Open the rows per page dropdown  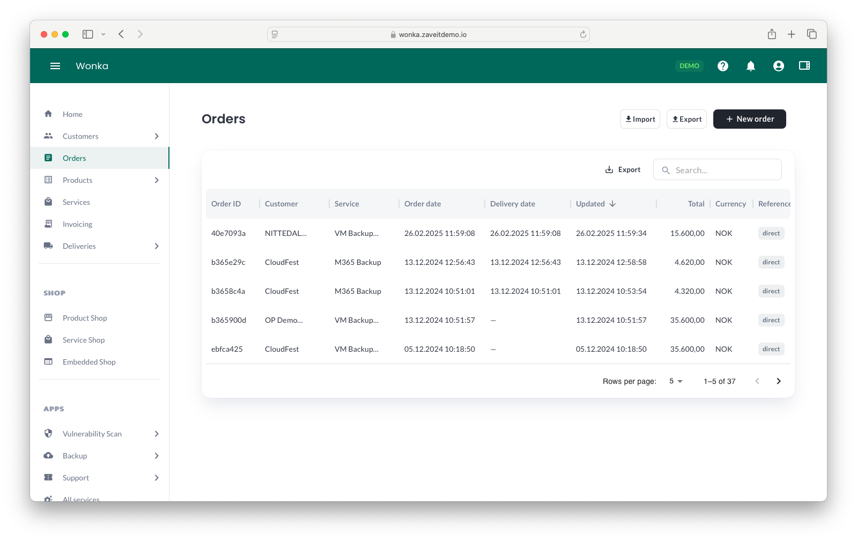[x=676, y=381]
